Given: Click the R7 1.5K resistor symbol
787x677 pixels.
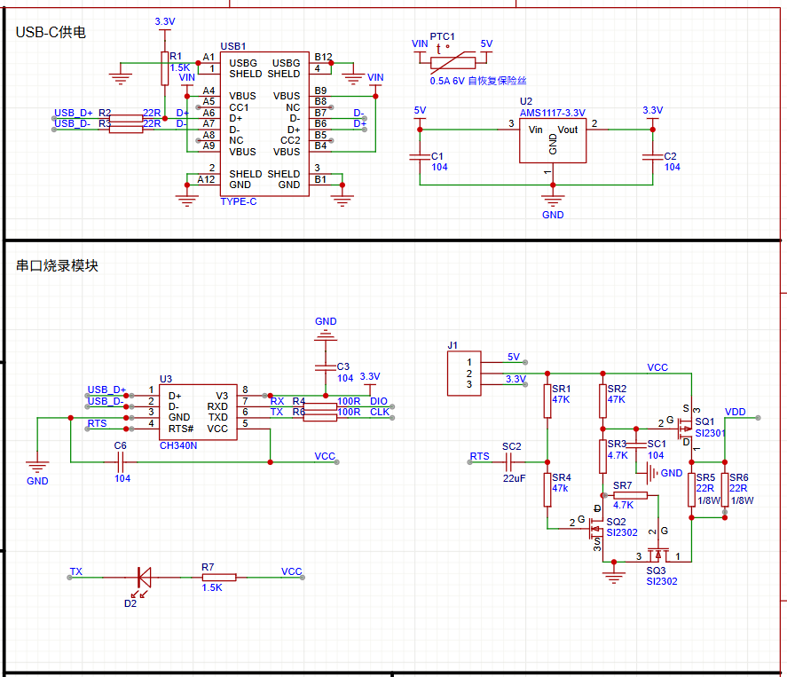Looking at the screenshot, I should (x=219, y=577).
